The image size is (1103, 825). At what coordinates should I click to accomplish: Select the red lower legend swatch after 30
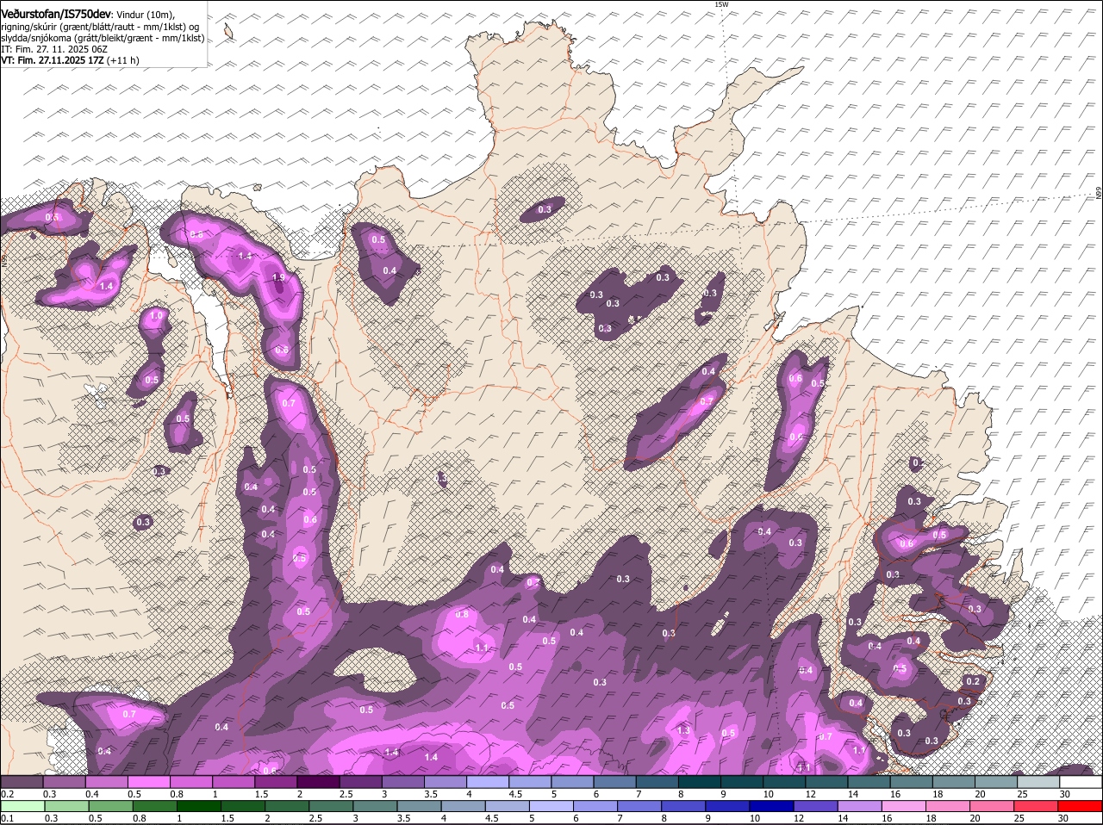point(1081,806)
